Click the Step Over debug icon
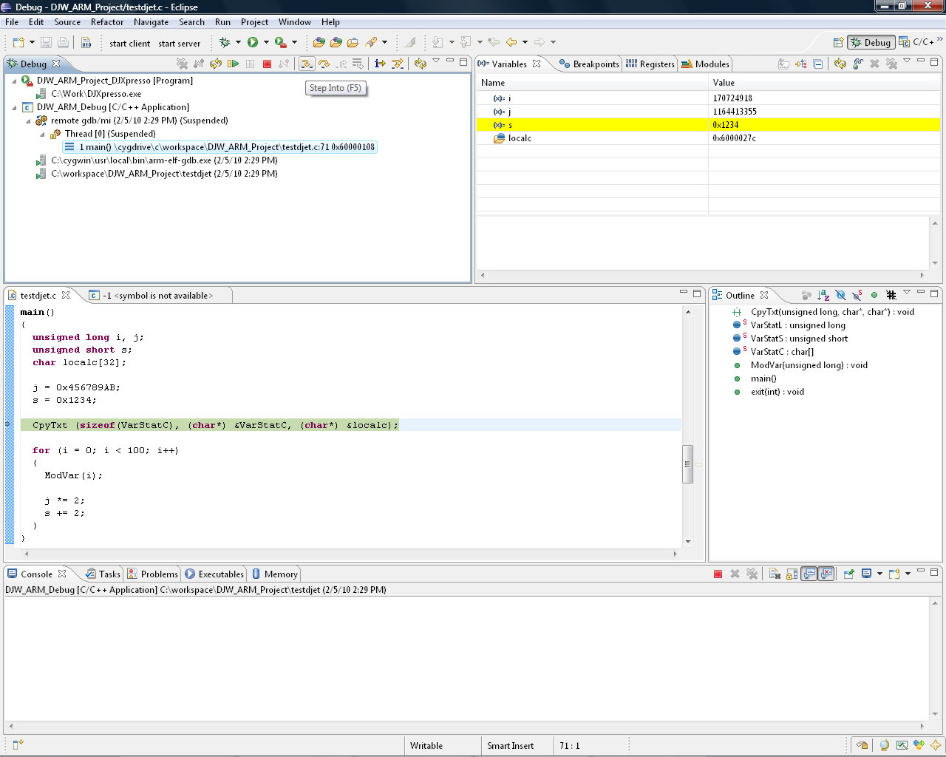The image size is (946, 757). [x=324, y=64]
